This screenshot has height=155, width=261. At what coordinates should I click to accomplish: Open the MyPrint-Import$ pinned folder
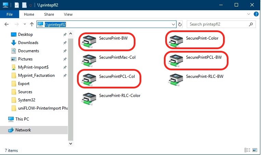33,67
